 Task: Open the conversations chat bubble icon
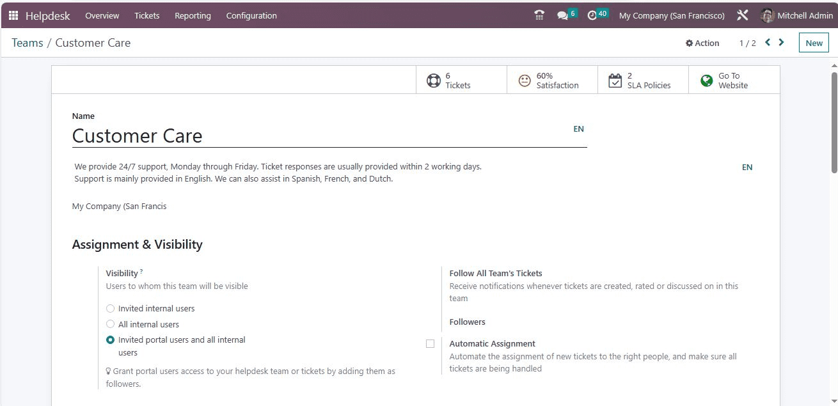click(563, 15)
